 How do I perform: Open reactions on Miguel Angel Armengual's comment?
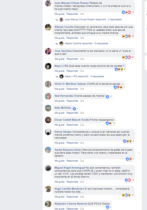pos(129,180)
